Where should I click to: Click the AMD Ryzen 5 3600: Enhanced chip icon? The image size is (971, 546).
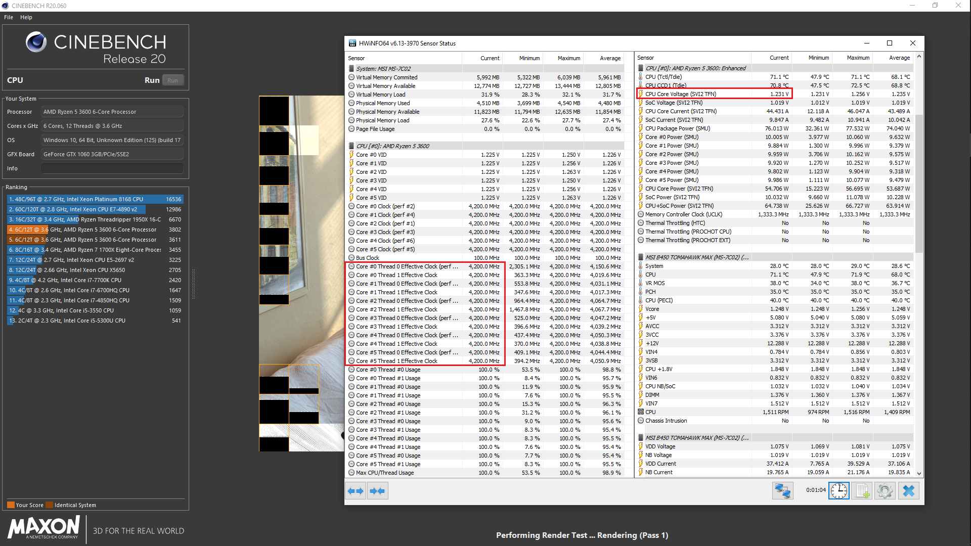641,68
